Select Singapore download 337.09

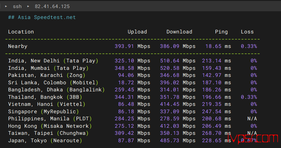point(169,112)
